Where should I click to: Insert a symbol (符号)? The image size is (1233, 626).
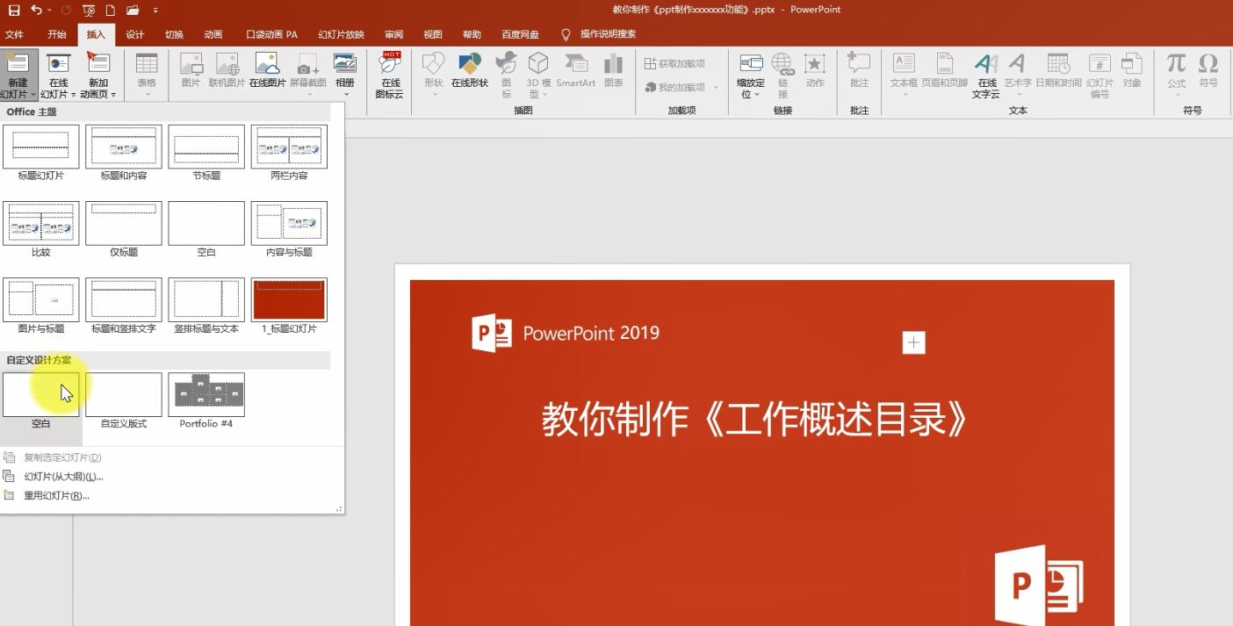[1208, 69]
